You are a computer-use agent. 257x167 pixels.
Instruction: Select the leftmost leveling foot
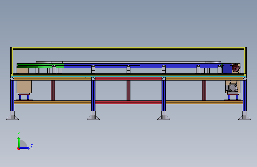click(12, 116)
